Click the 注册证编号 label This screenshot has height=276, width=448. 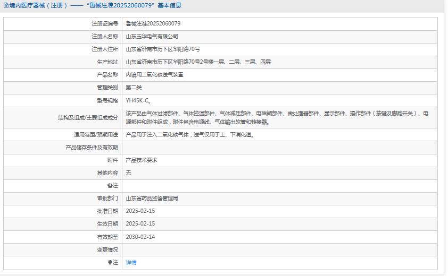pyautogui.click(x=105, y=24)
